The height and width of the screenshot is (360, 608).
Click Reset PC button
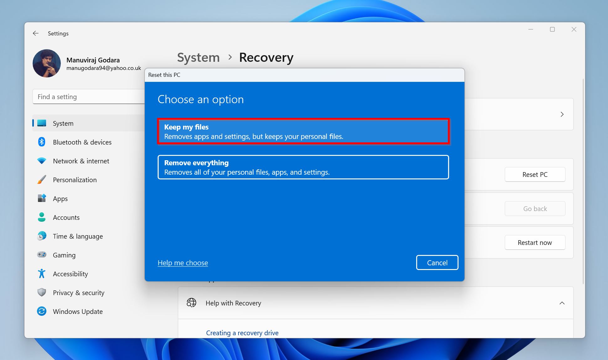point(536,174)
